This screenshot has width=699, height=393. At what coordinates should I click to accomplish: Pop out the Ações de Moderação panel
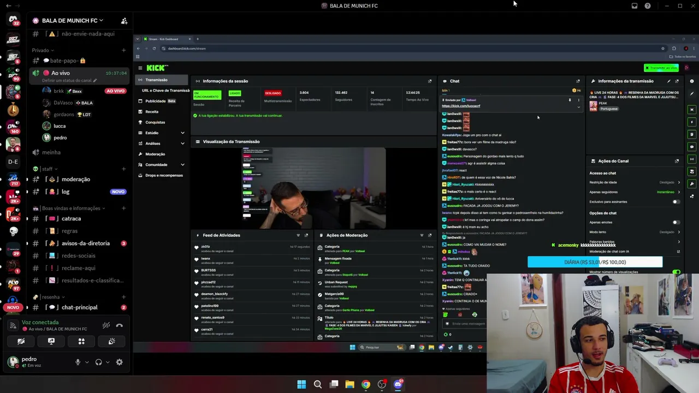coord(430,235)
